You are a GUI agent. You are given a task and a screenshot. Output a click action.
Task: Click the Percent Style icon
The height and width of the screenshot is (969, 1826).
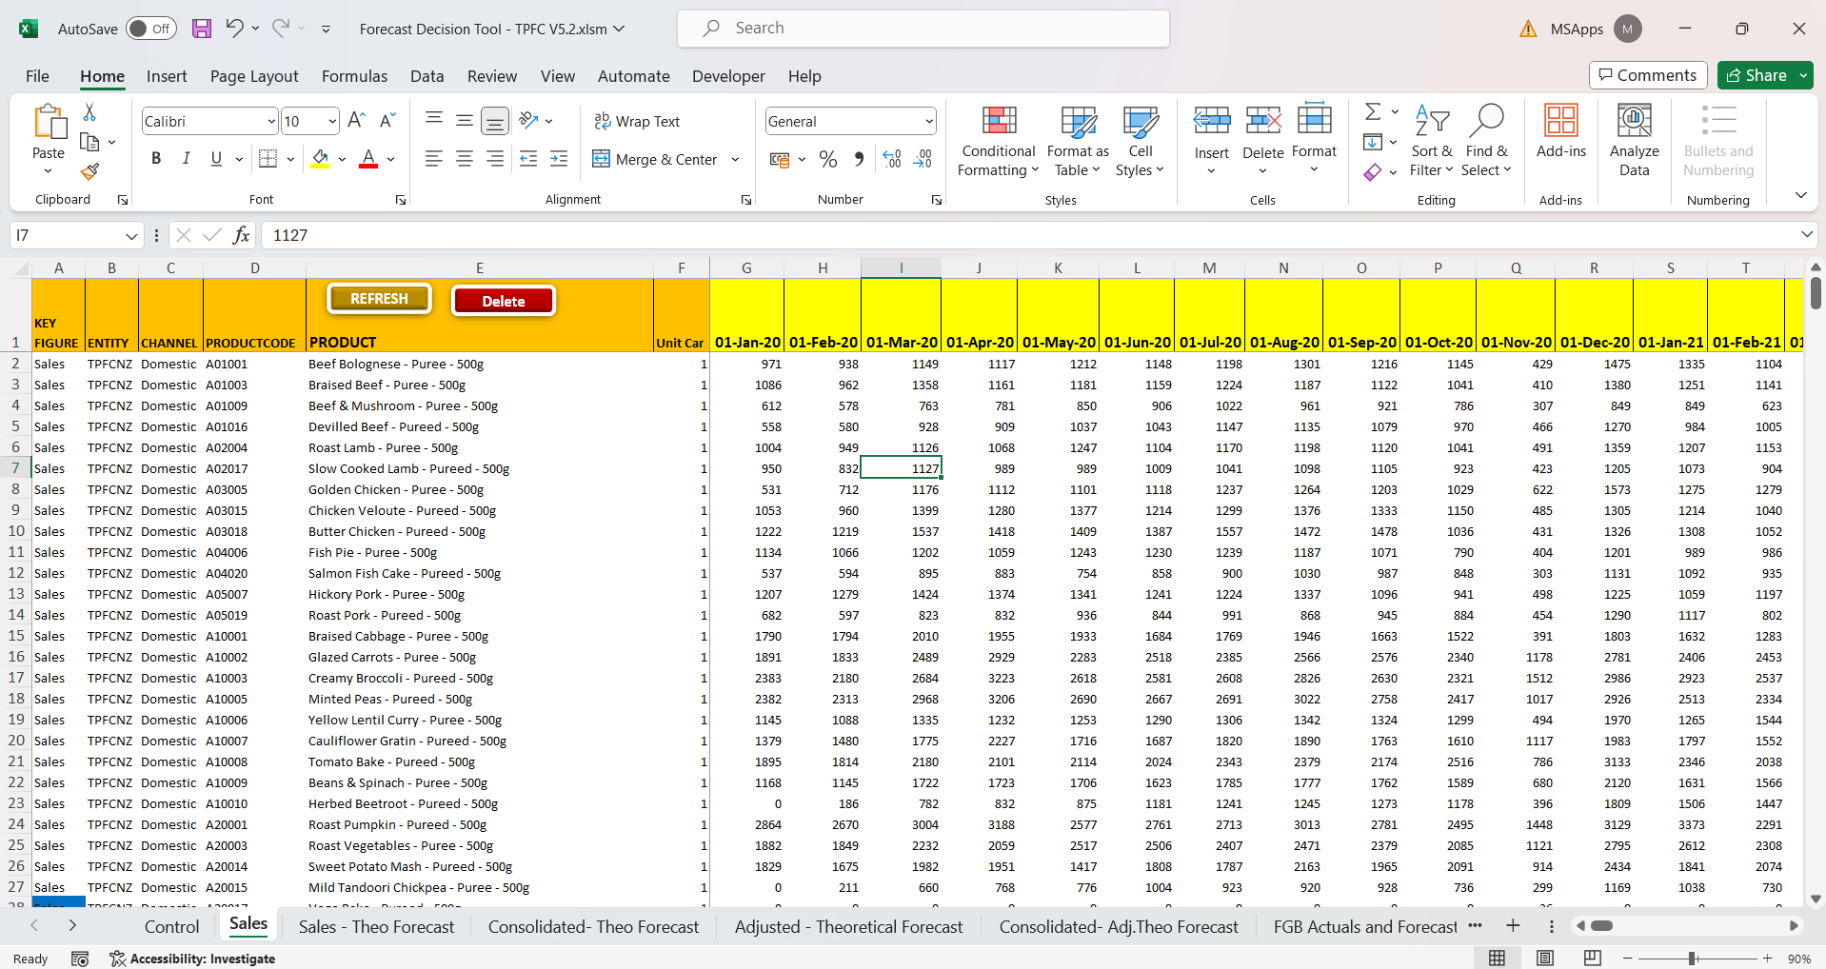pyautogui.click(x=828, y=159)
